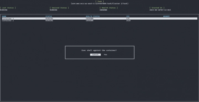Click RUNNING status of Container 1
199x102 pixels.
point(49,19)
